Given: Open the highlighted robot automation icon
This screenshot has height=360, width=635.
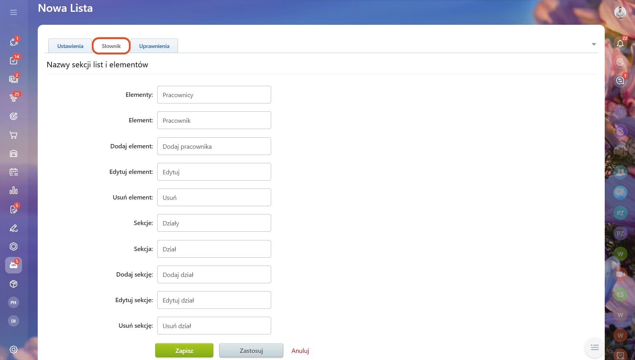Looking at the screenshot, I should pos(13,265).
